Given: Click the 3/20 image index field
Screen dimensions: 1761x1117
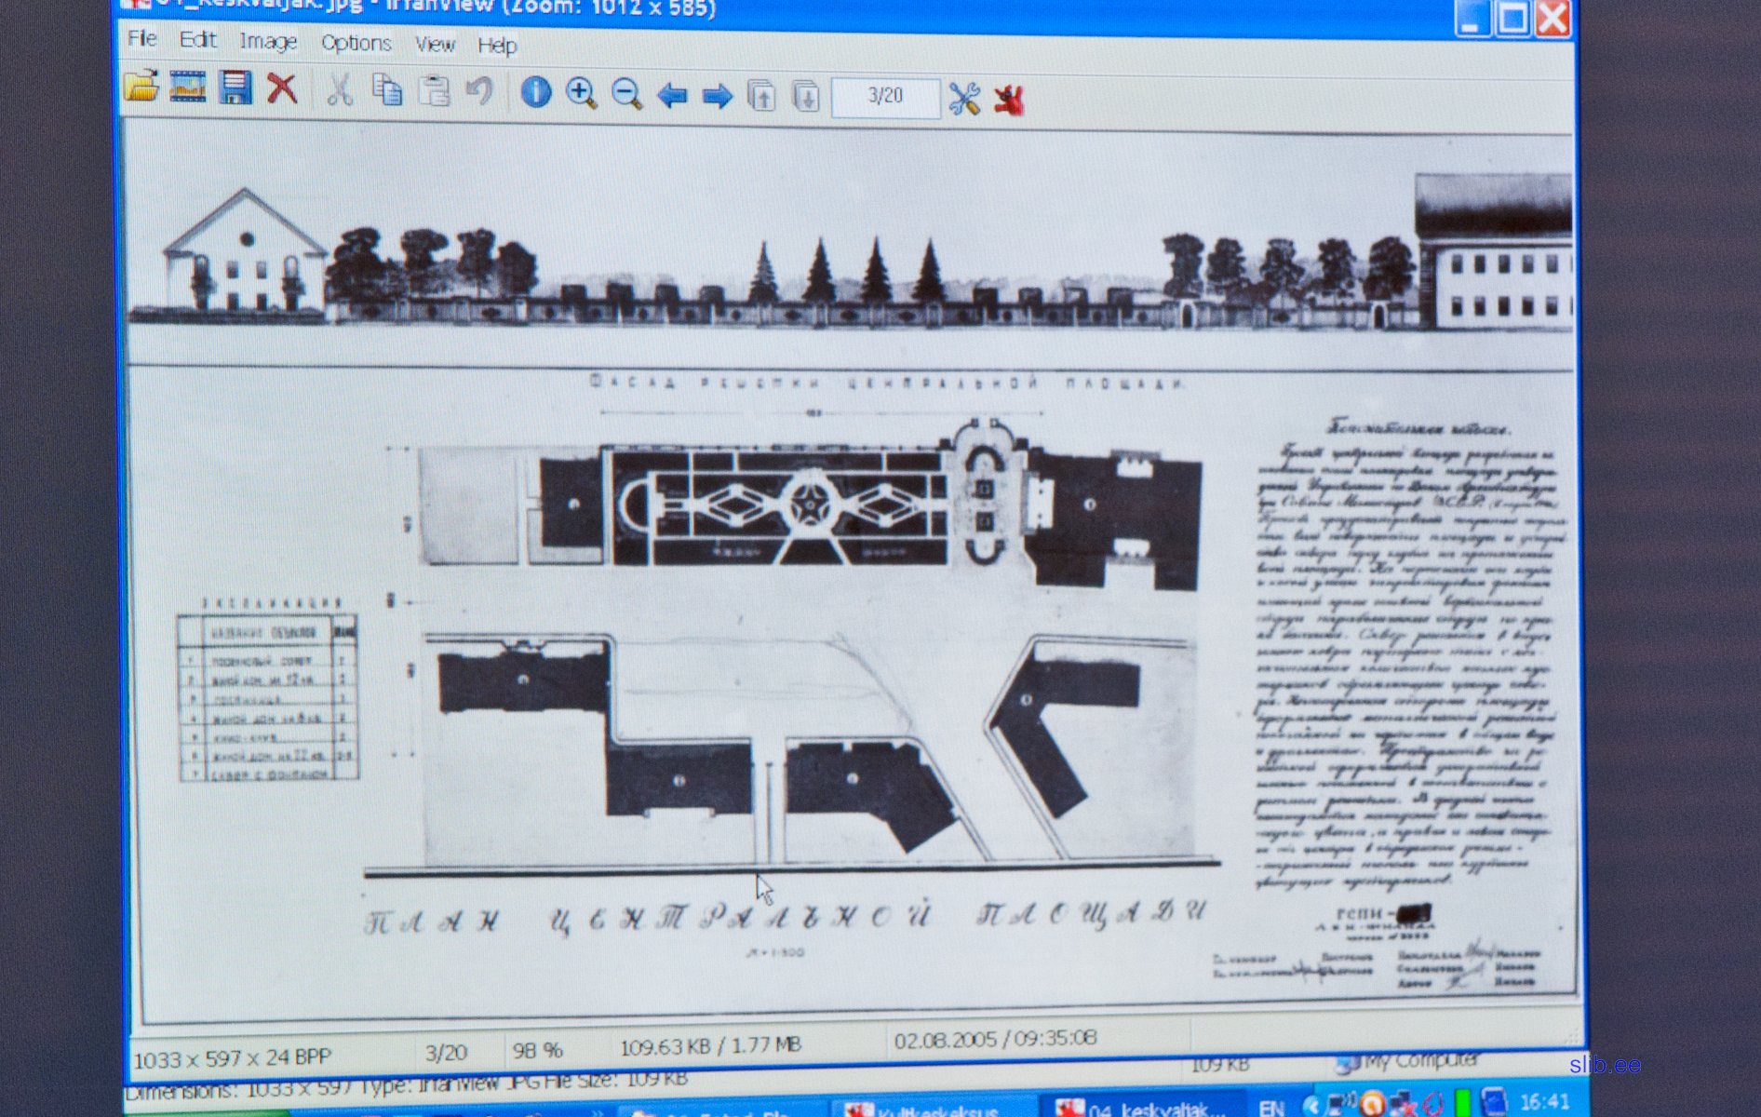Looking at the screenshot, I should click(885, 97).
